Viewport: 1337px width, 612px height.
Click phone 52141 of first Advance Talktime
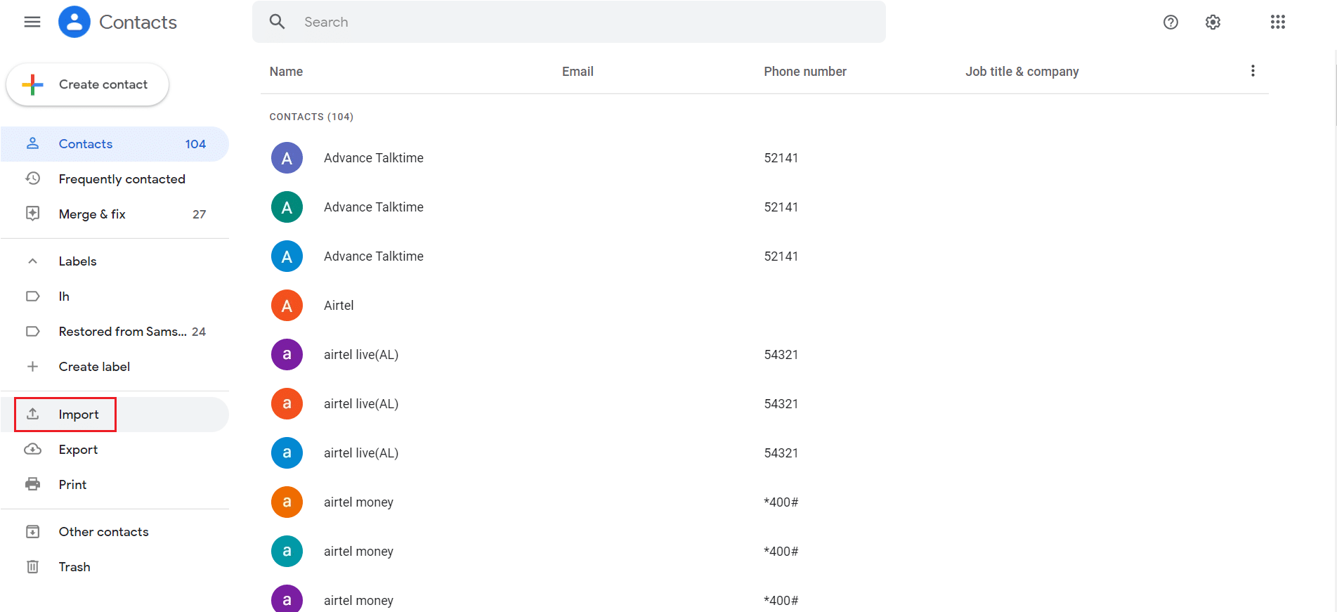(781, 158)
